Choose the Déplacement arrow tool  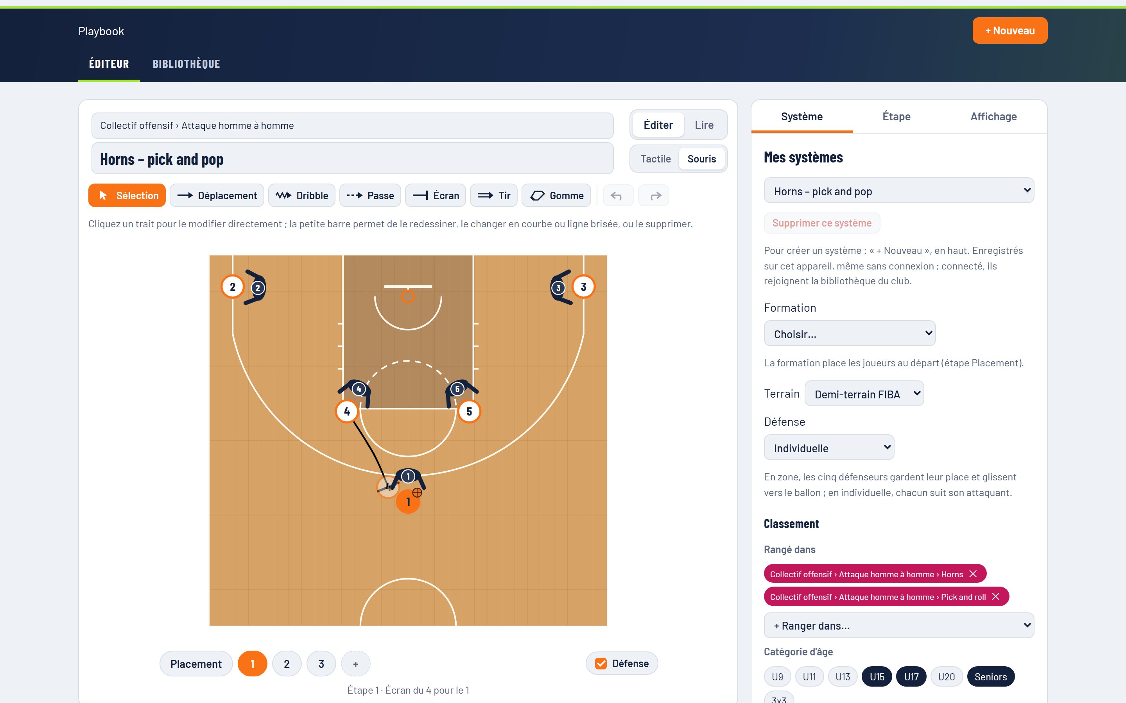click(217, 195)
